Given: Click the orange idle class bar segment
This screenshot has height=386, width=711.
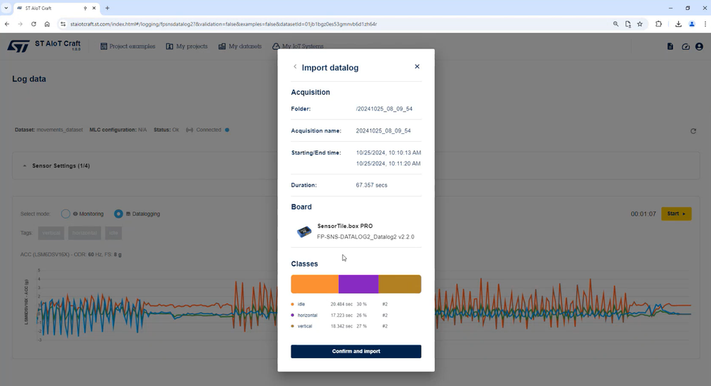Looking at the screenshot, I should (315, 284).
